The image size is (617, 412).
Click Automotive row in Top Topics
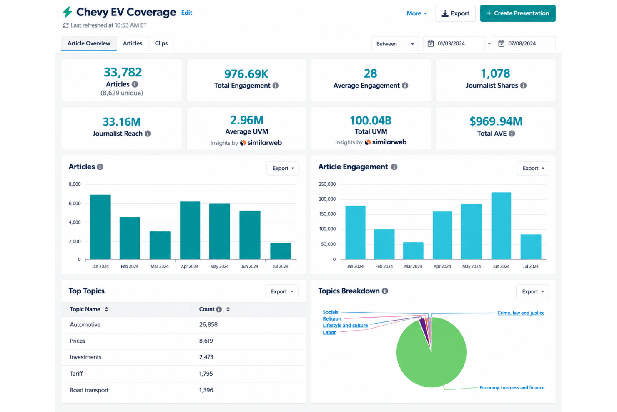183,325
